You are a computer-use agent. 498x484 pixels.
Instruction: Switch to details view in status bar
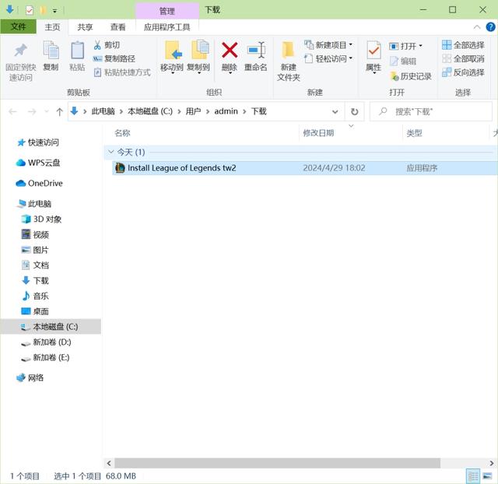[x=473, y=475]
